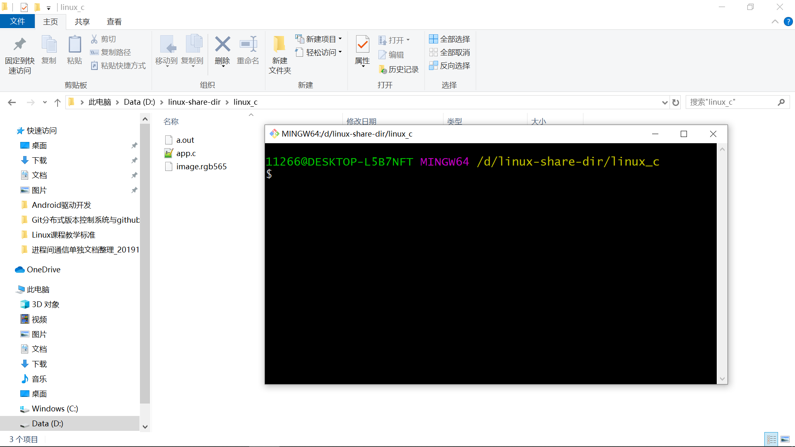Click the refresh icon beside address bar

click(676, 102)
